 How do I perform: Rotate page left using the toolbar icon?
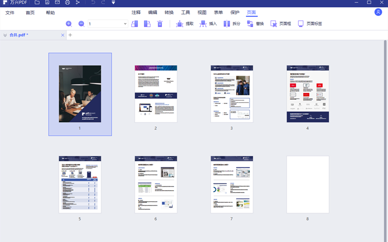(135, 24)
